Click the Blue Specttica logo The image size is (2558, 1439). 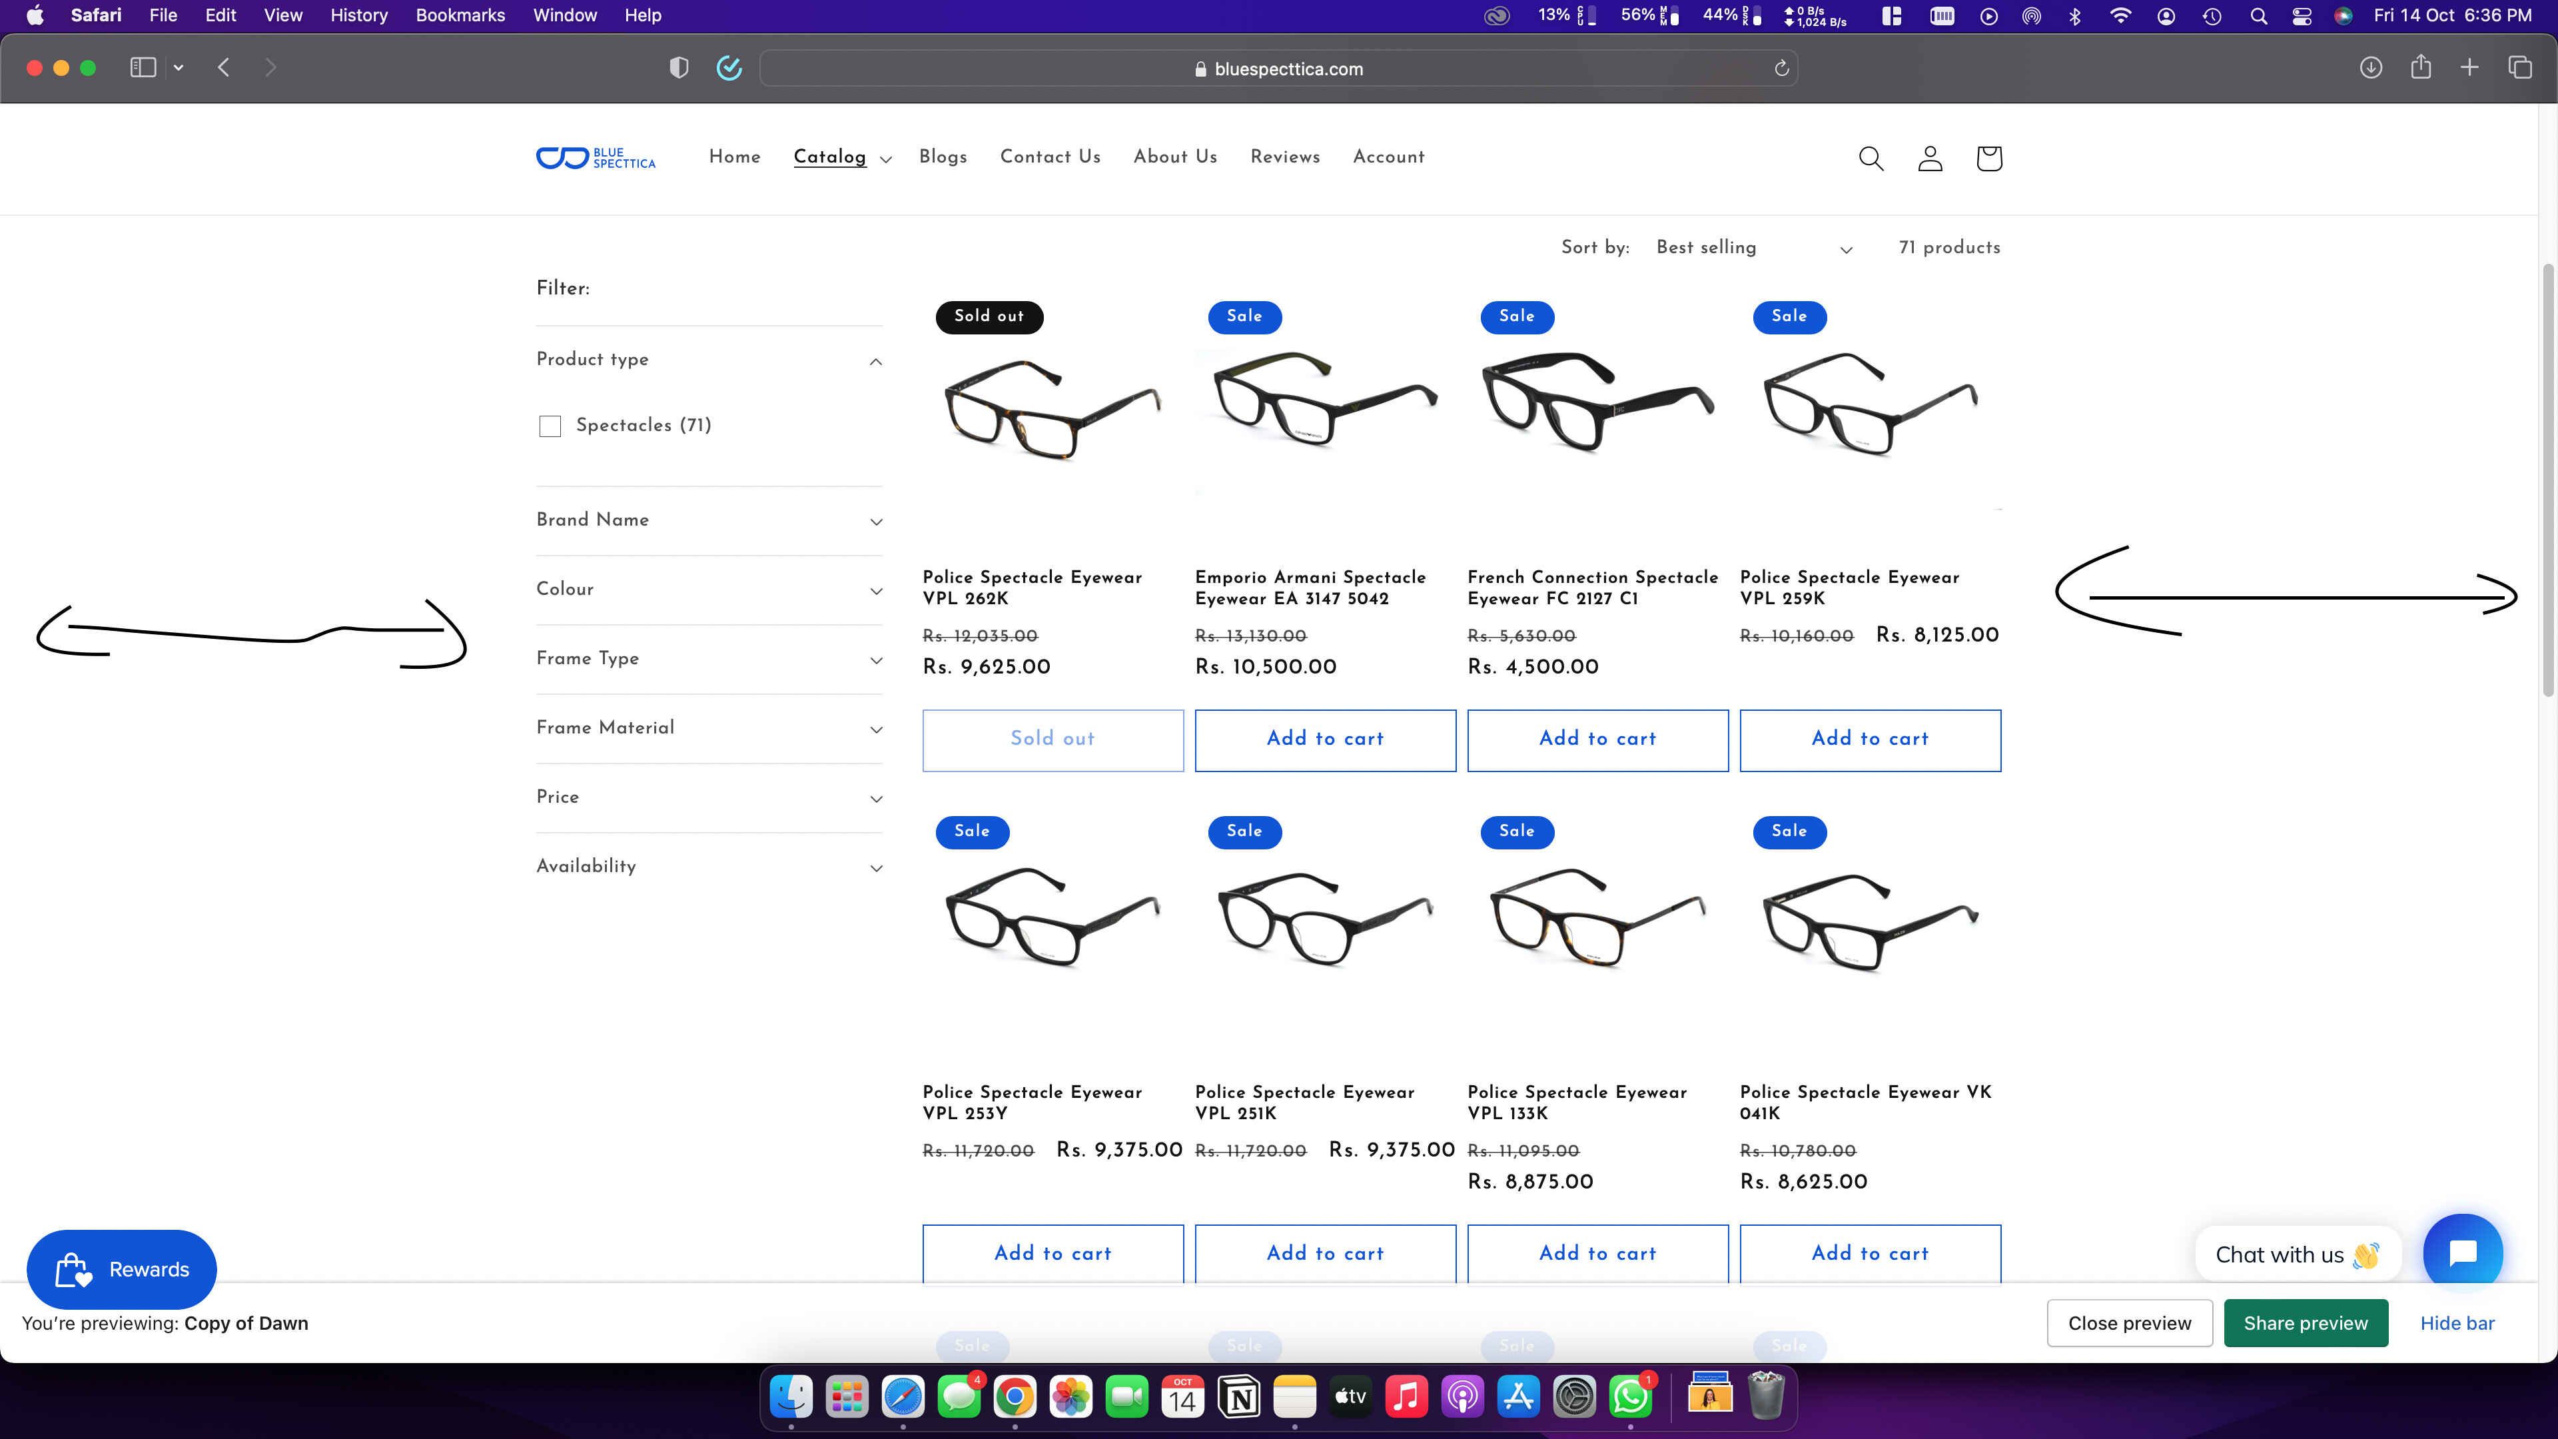click(596, 158)
